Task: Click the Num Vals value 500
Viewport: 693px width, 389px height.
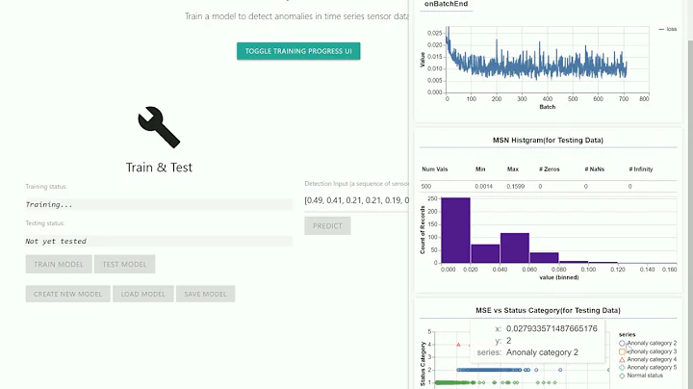Action: click(x=426, y=187)
